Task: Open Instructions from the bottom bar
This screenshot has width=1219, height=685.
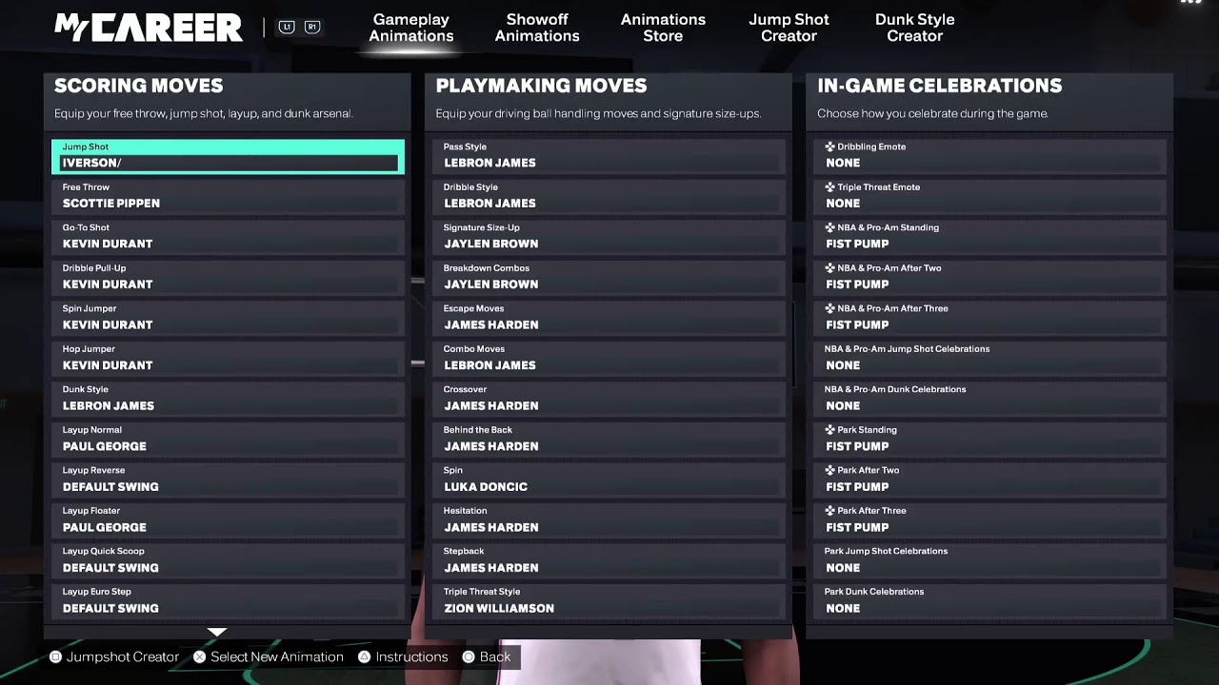Action: point(411,656)
